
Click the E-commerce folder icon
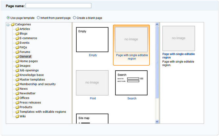[x=17, y=38]
